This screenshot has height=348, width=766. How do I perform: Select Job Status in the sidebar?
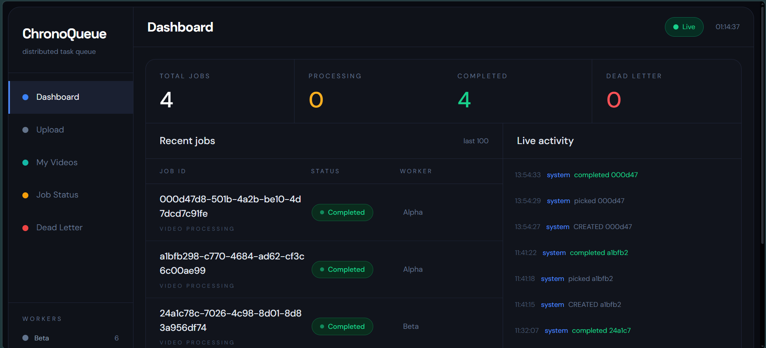[71, 195]
